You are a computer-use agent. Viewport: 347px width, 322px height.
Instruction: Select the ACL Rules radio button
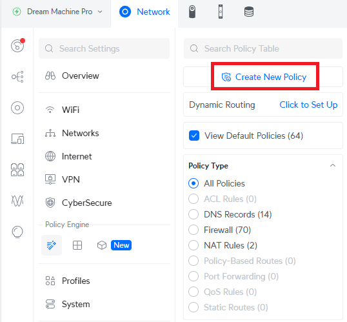193,199
